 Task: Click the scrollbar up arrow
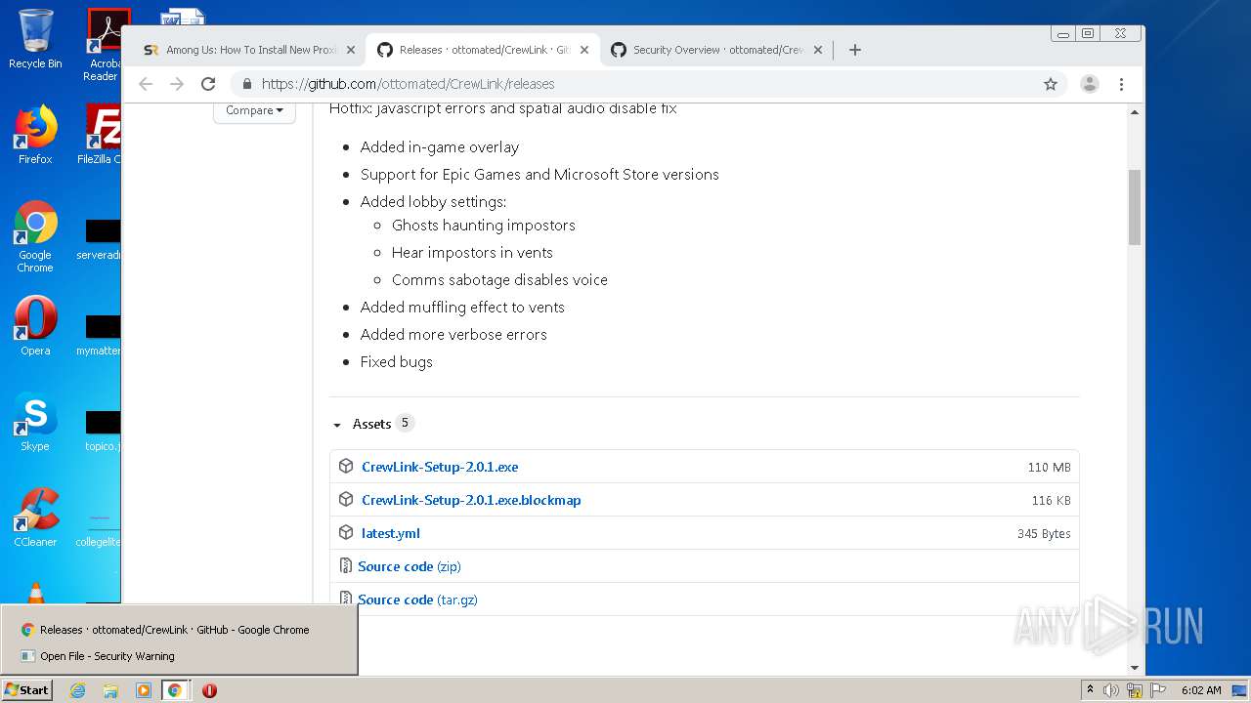tap(1135, 112)
